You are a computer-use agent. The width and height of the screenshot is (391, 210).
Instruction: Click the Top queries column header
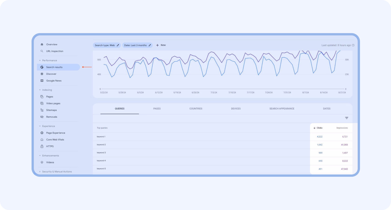(102, 128)
